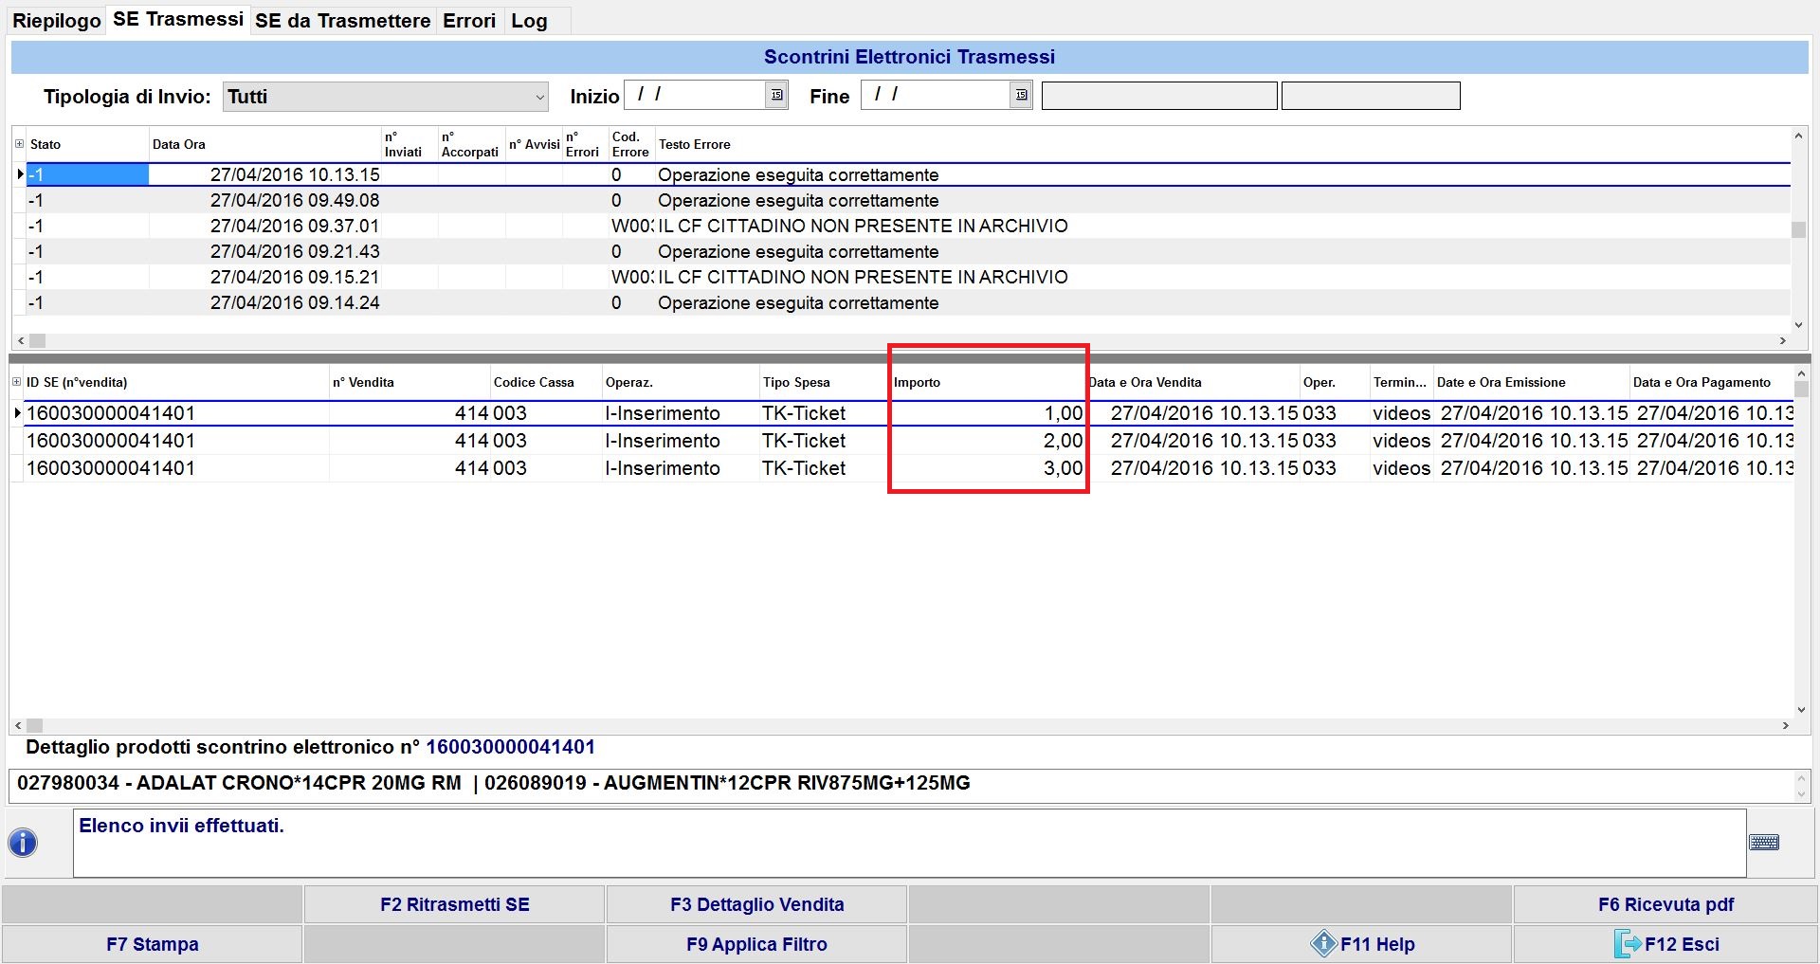Expand the lower grid column selector icon

tap(16, 382)
